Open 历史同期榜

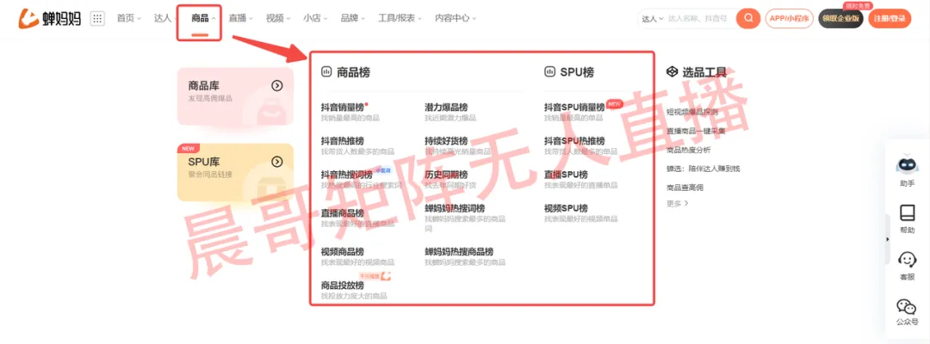click(446, 175)
